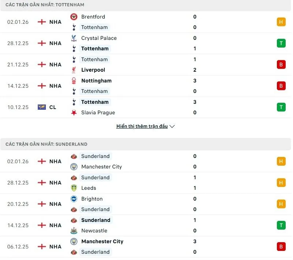Open the Slavia Prague club crest
This screenshot has width=293, height=260.
tap(73, 113)
